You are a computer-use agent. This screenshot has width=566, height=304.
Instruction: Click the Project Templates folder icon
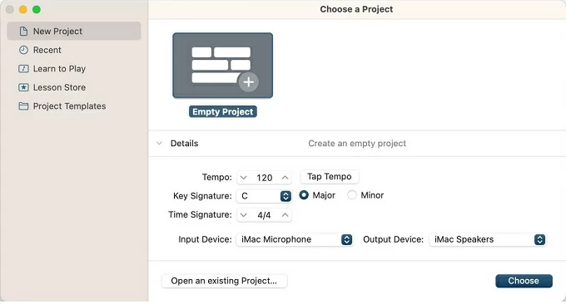point(23,105)
